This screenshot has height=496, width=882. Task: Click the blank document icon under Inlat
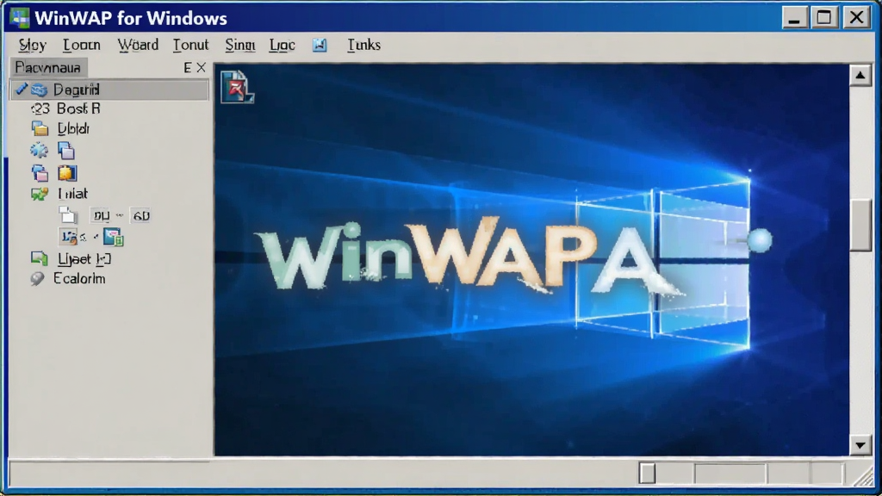pyautogui.click(x=67, y=214)
